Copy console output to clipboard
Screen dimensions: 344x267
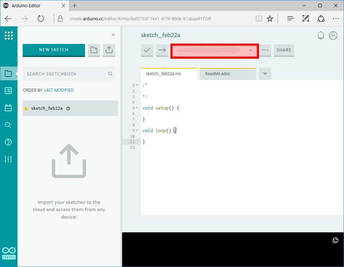click(335, 240)
